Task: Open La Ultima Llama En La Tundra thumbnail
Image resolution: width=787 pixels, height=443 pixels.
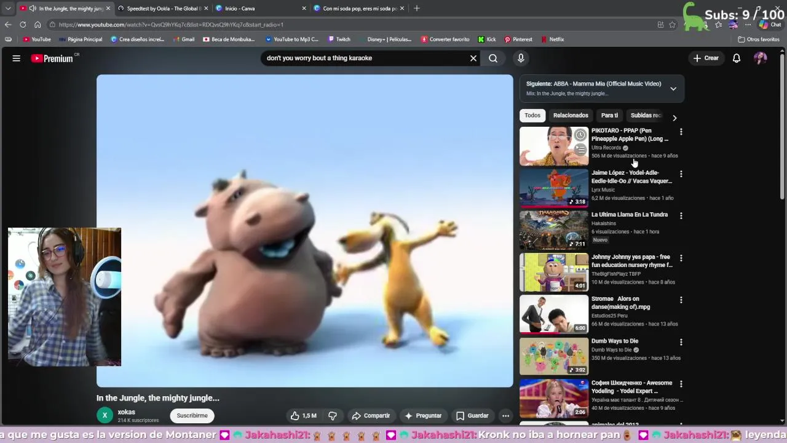Action: (554, 230)
